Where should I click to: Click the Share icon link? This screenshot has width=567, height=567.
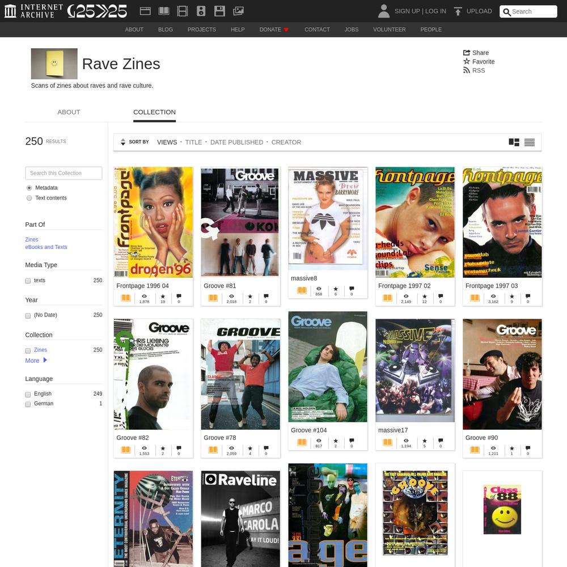point(476,52)
